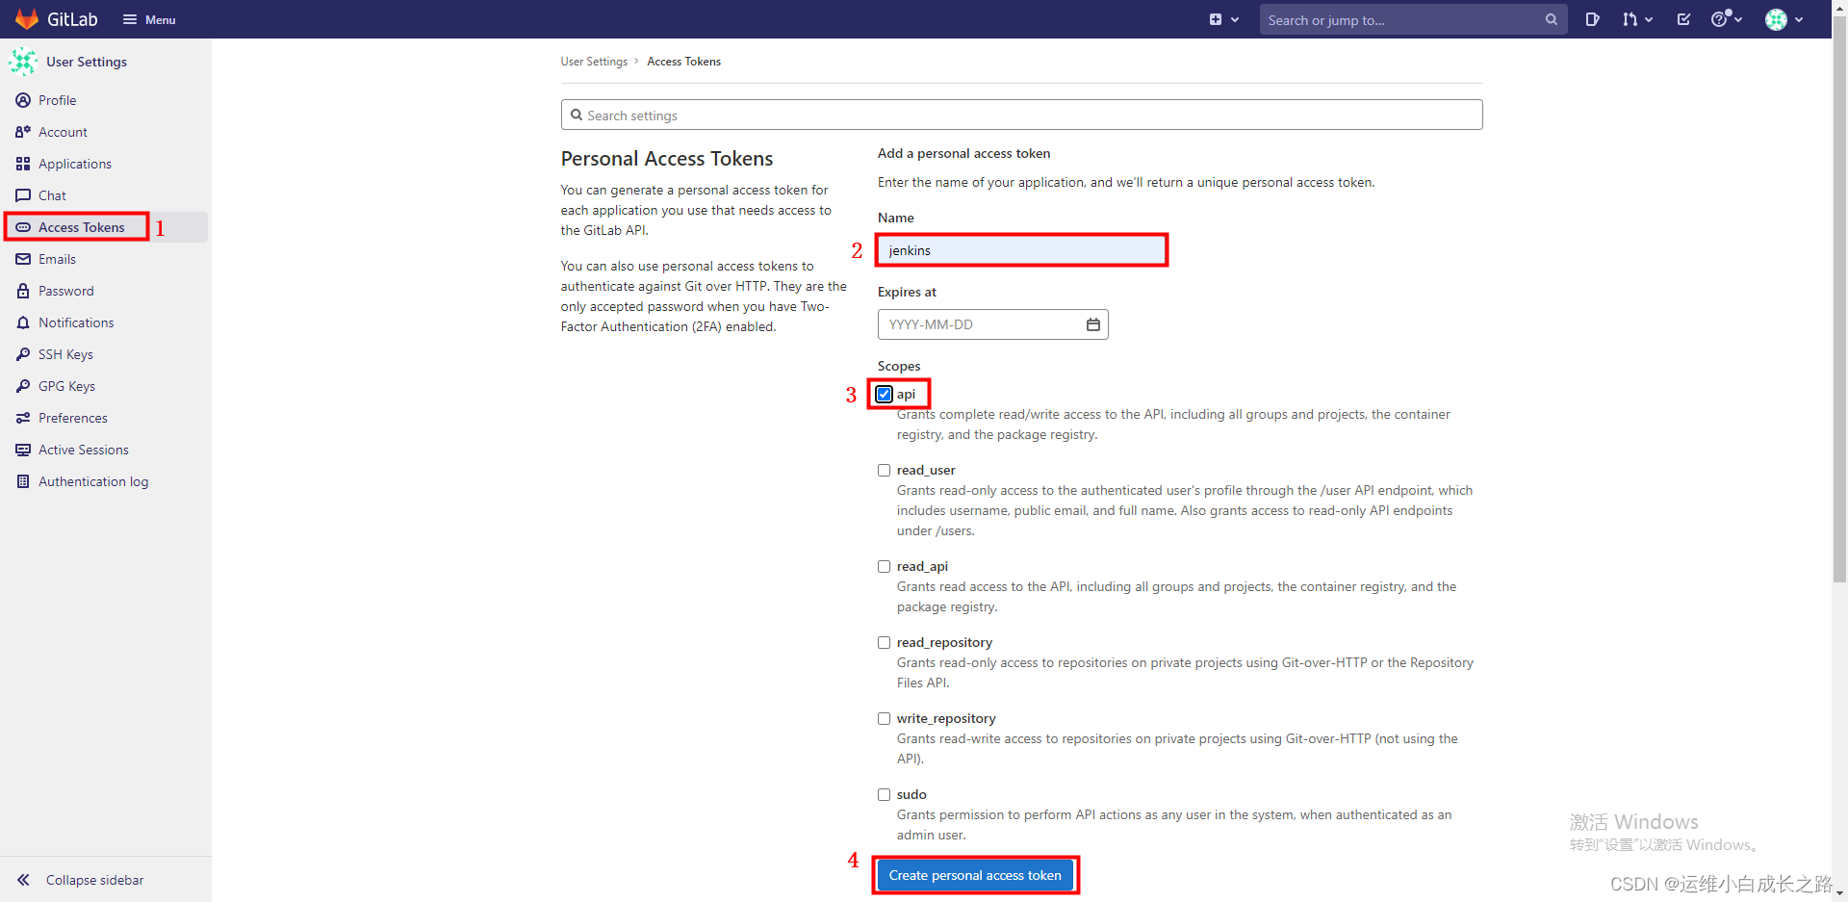This screenshot has height=902, width=1848.
Task: Click the search magnifier icon in top bar
Action: (1551, 19)
